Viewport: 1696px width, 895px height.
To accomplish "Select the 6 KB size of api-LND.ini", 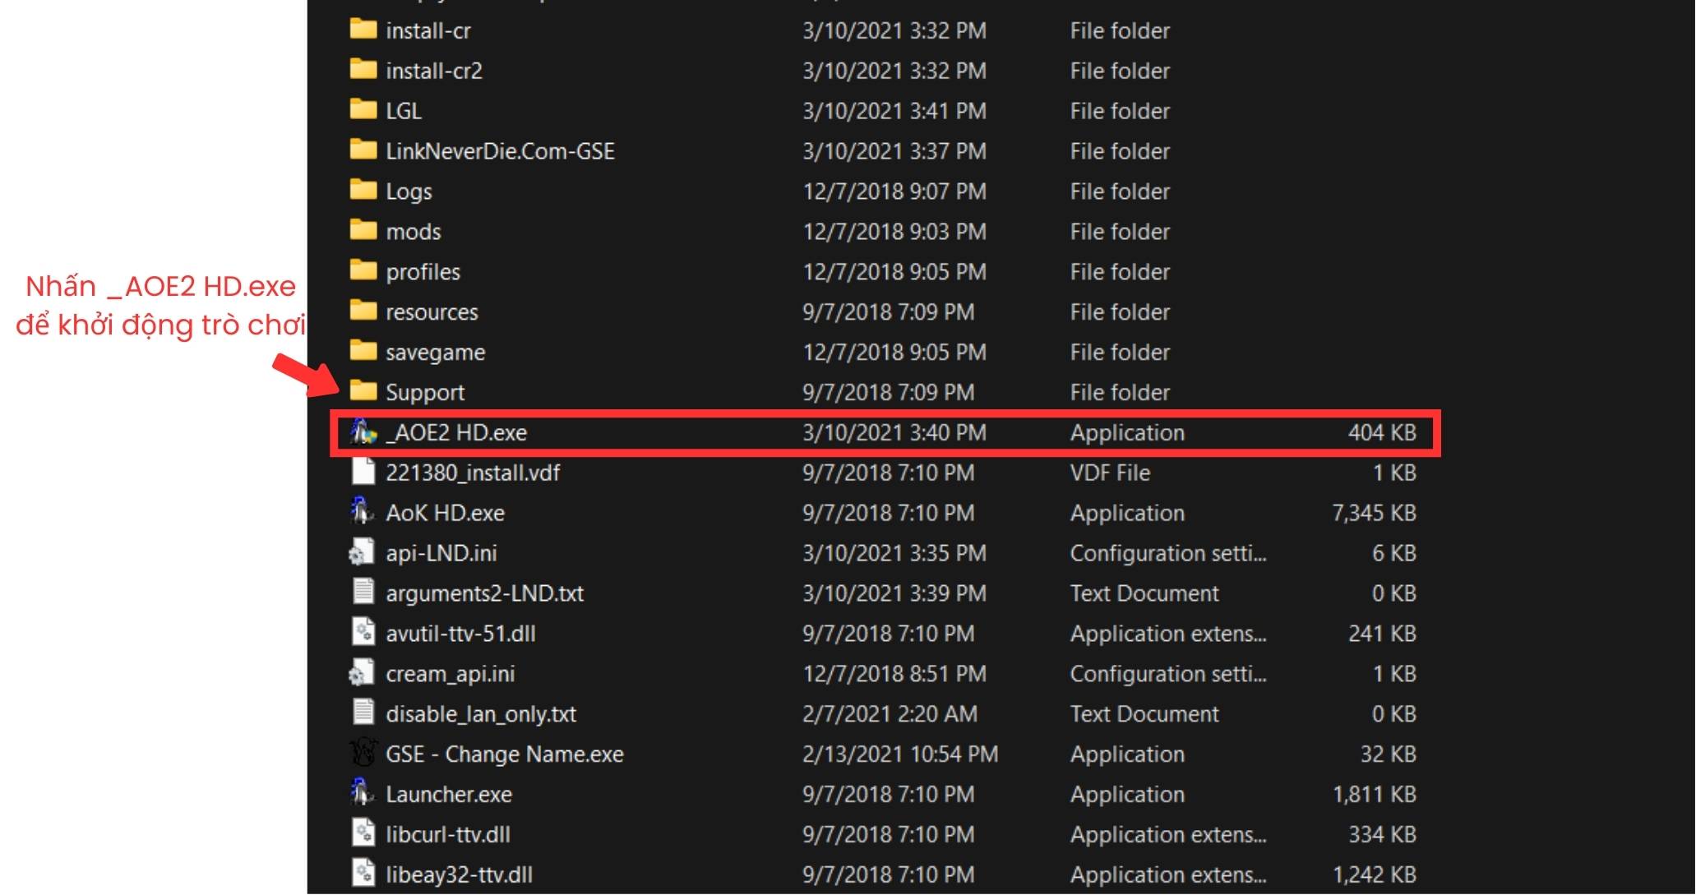I will (1393, 553).
